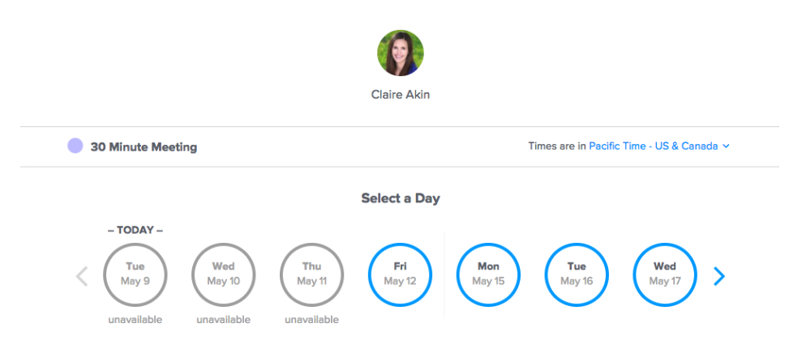This screenshot has height=353, width=802.
Task: Click unavailable Tue May 9 circle
Action: point(135,274)
